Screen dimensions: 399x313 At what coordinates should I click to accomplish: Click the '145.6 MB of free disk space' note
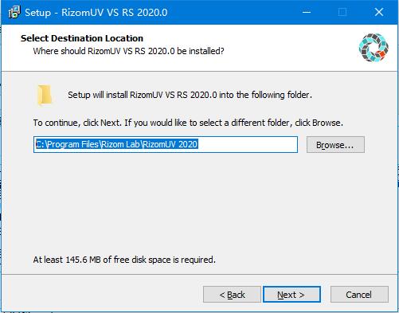[x=124, y=260]
